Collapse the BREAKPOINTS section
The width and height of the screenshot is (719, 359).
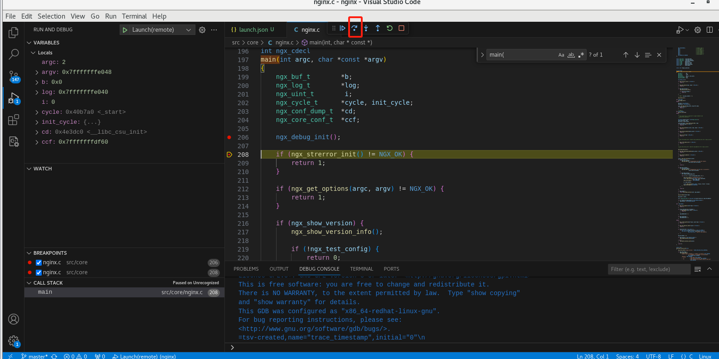(x=29, y=253)
